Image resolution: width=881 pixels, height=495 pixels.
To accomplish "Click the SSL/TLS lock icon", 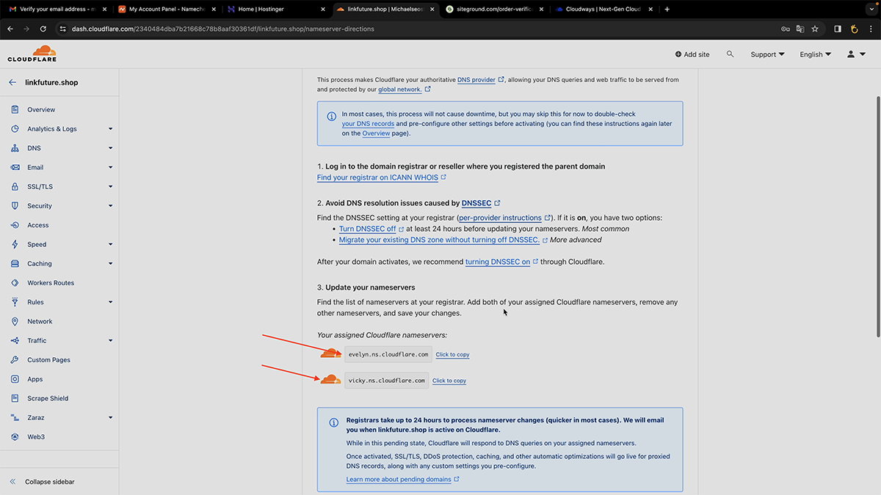I will coord(15,186).
